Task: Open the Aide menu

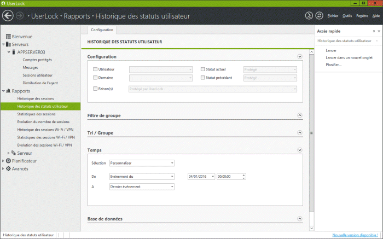Action: [x=376, y=16]
